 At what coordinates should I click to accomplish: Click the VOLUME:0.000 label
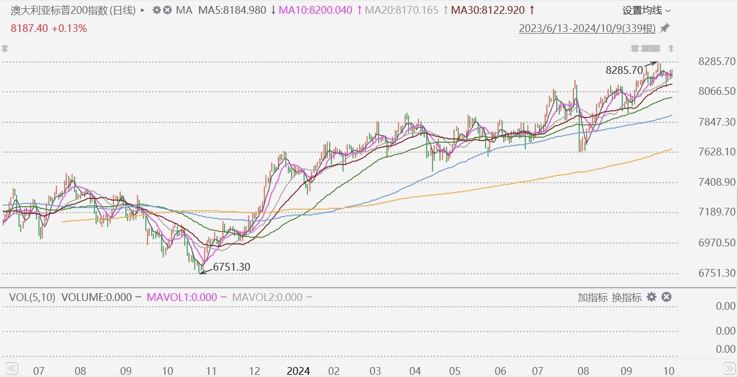pos(97,297)
